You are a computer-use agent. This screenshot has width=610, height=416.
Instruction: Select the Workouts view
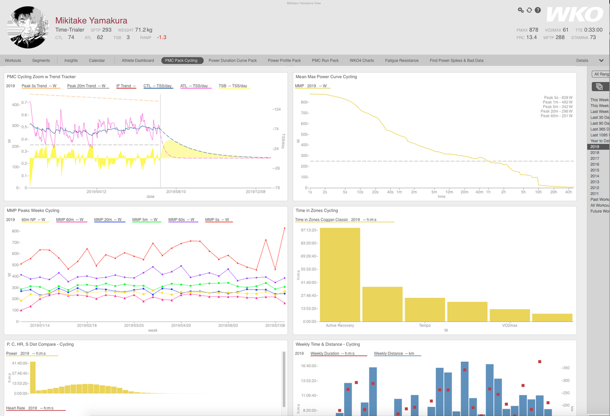point(13,61)
